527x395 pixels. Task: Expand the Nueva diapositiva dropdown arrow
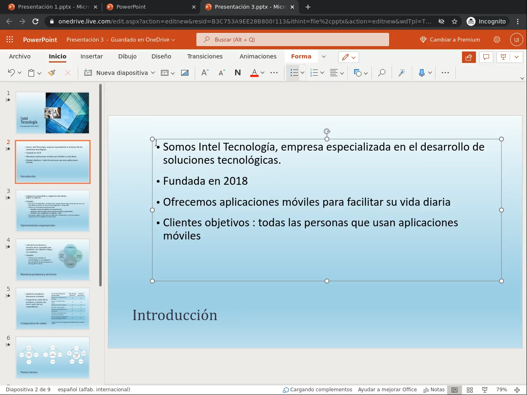click(153, 73)
